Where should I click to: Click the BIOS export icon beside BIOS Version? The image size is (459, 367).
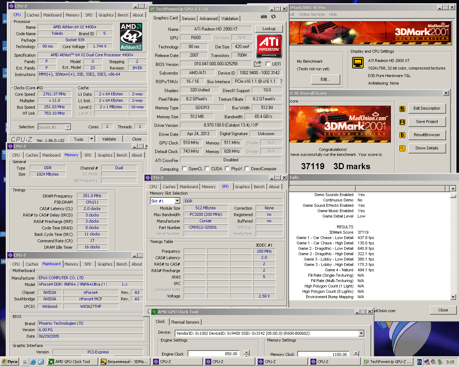point(257,64)
